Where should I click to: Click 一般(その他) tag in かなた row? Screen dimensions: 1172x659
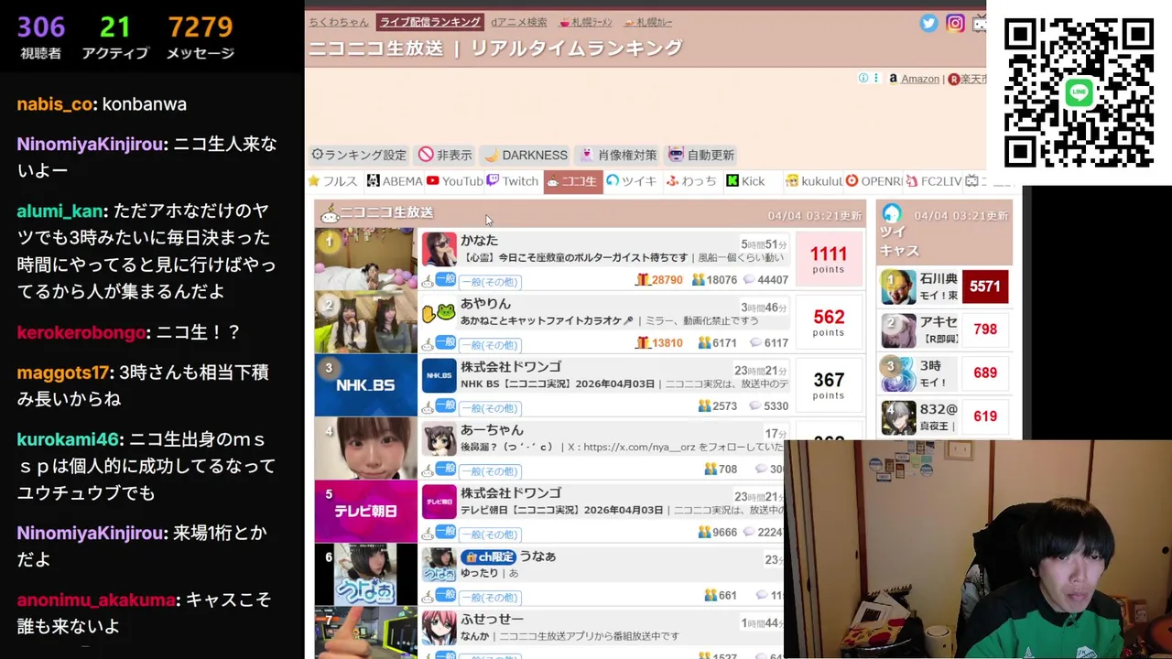[489, 282]
